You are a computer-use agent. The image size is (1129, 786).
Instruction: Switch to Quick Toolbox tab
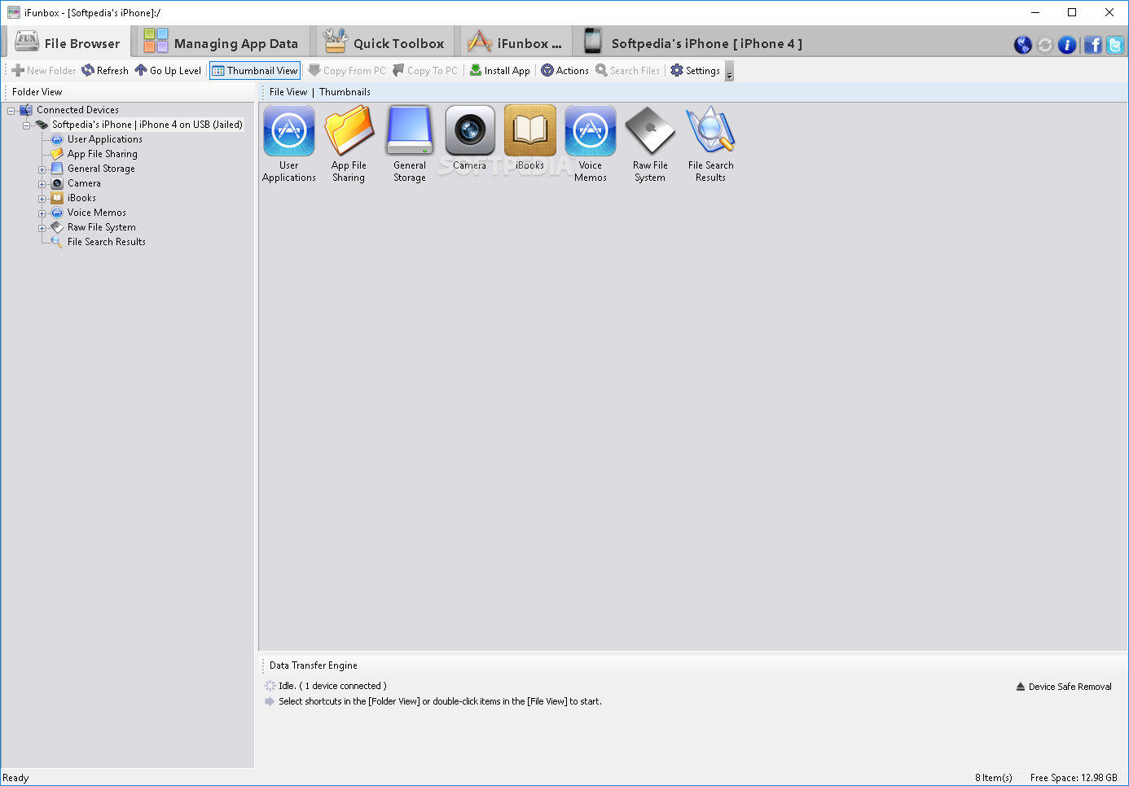coord(384,42)
